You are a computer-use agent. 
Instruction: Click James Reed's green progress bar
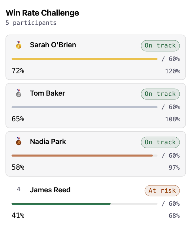pyautogui.click(x=61, y=203)
